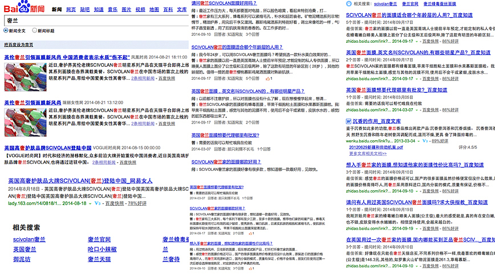This screenshot has width=495, height=274.
Task: Expand arrow after lady.163.com 2014-08-18 date
Action: [x=90, y=204]
